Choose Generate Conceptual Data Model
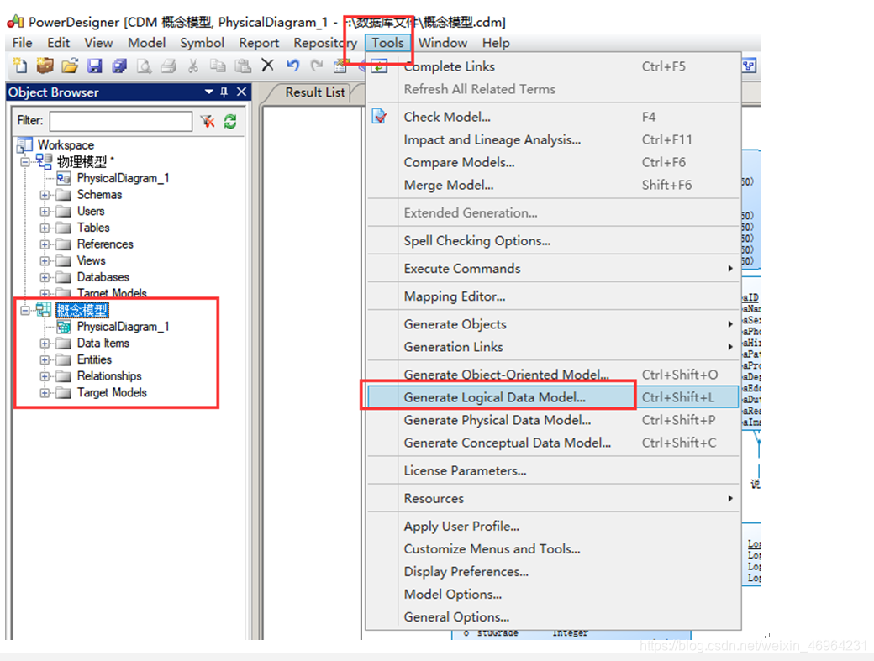This screenshot has width=874, height=661. (553, 443)
